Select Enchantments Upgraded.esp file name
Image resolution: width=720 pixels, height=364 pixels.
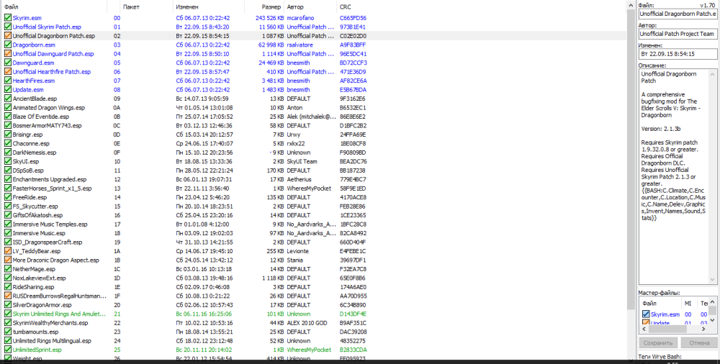(50, 179)
